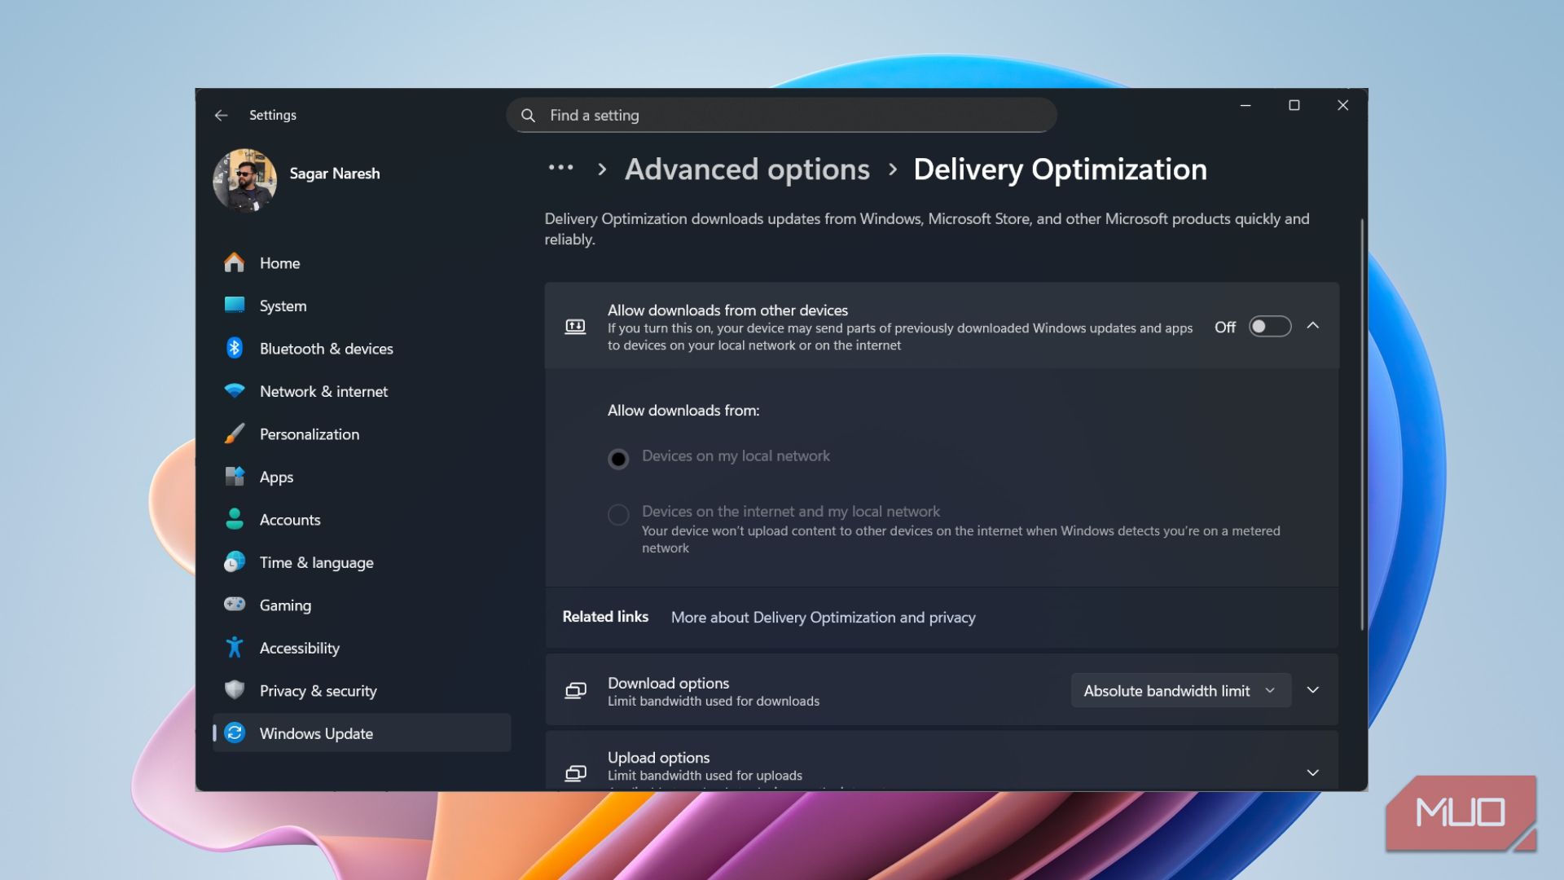Viewport: 1564px width, 880px height.
Task: Click the vertical scrollbar in content pane
Action: (1361, 424)
